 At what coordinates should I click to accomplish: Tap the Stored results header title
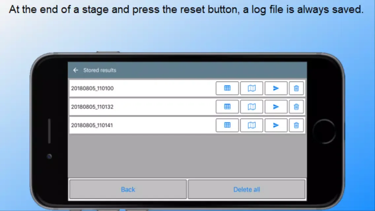(x=100, y=70)
